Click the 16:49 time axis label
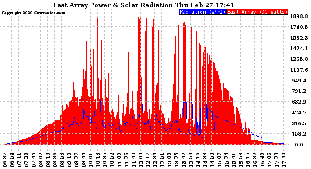Viewport: 311px width, 169px height. click(x=262, y=160)
